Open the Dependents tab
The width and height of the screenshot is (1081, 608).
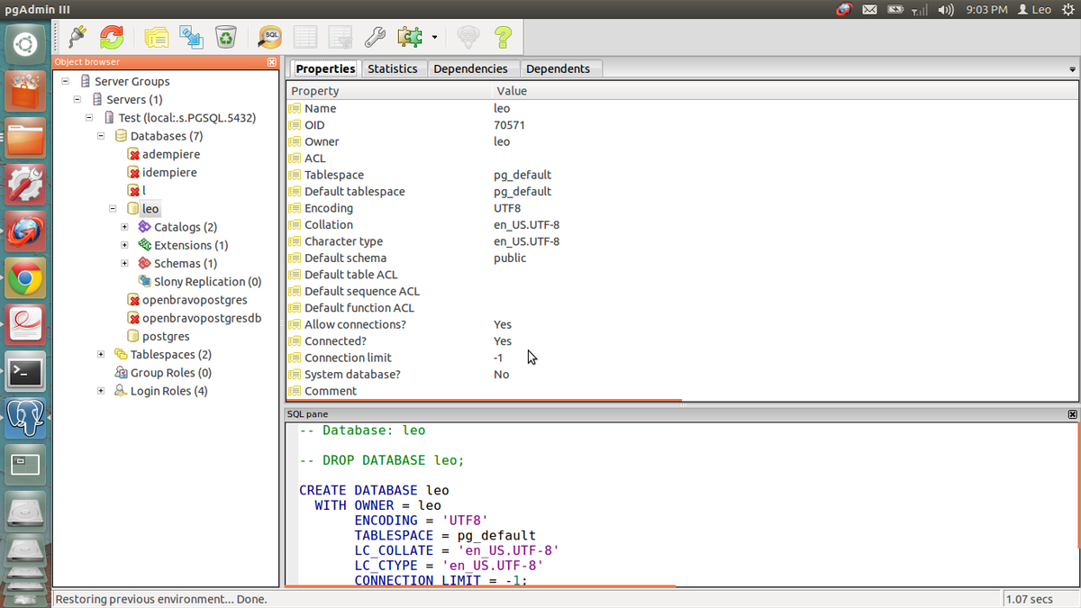(558, 68)
